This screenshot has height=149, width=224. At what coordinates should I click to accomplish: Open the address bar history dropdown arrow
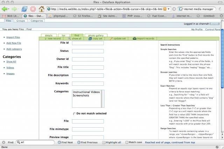pos(169,9)
